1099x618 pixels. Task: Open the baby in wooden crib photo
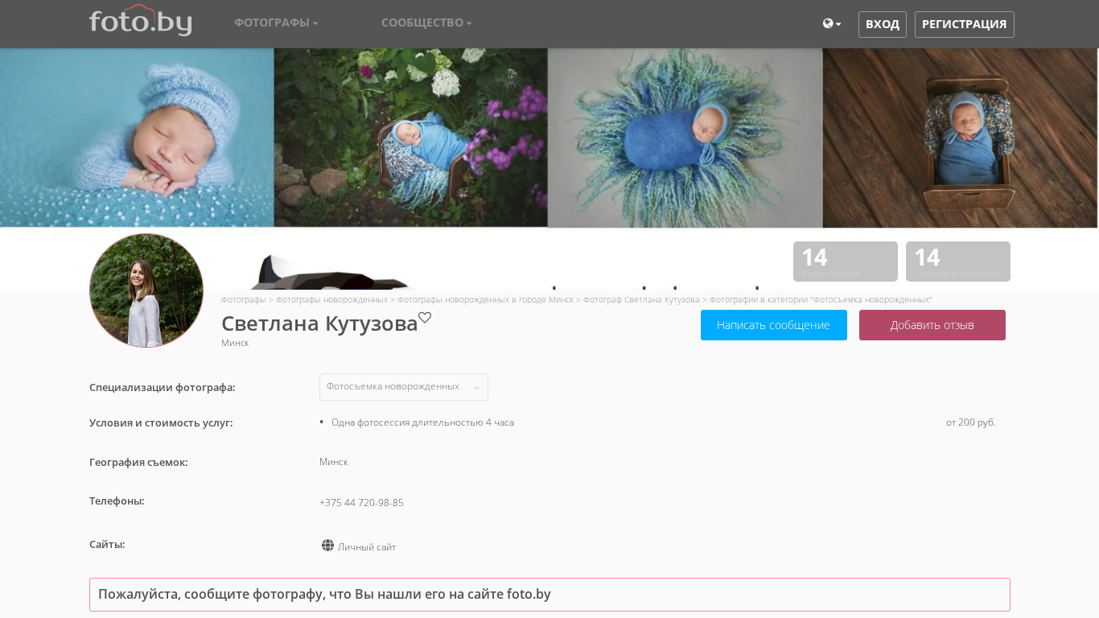tap(960, 138)
